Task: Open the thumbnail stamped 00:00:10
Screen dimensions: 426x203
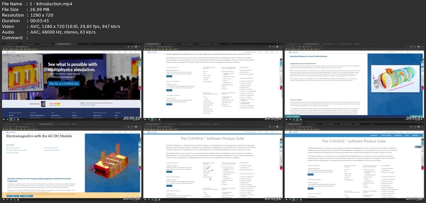Action: pyautogui.click(x=72, y=82)
